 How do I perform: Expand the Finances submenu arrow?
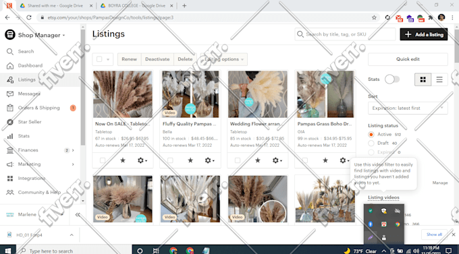pos(73,150)
